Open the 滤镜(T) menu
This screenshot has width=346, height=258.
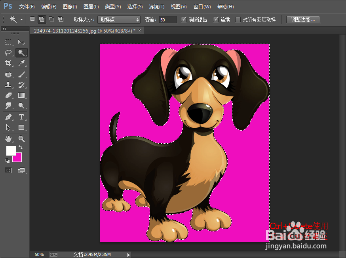(x=157, y=7)
